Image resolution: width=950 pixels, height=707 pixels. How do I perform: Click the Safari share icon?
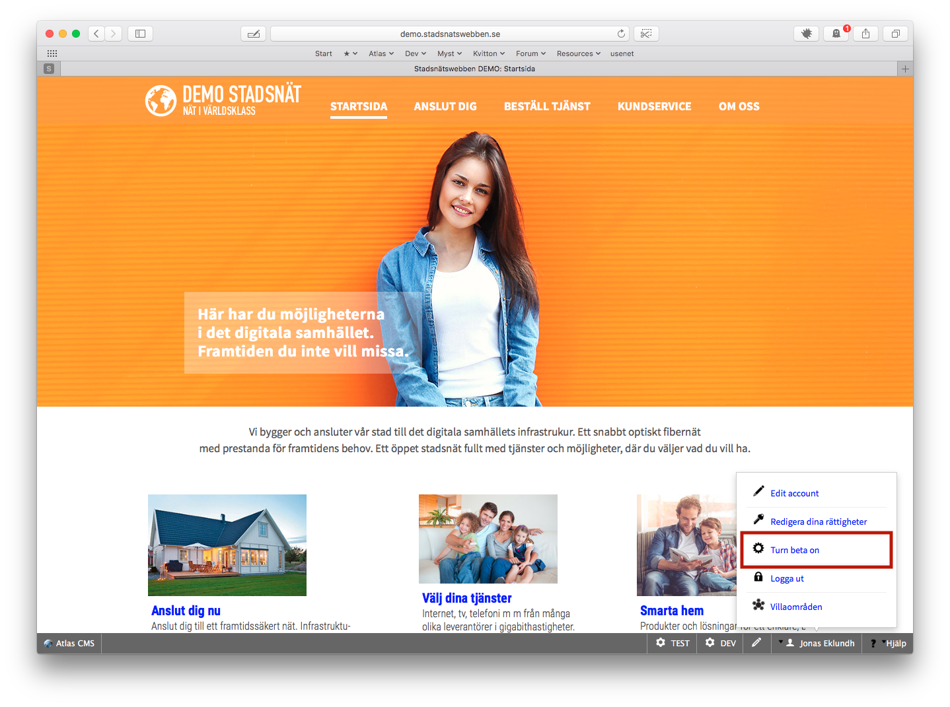pyautogui.click(x=865, y=34)
